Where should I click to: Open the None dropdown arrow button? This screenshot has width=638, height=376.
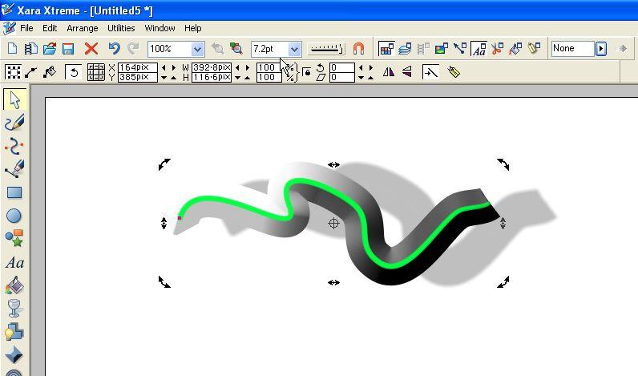point(601,49)
